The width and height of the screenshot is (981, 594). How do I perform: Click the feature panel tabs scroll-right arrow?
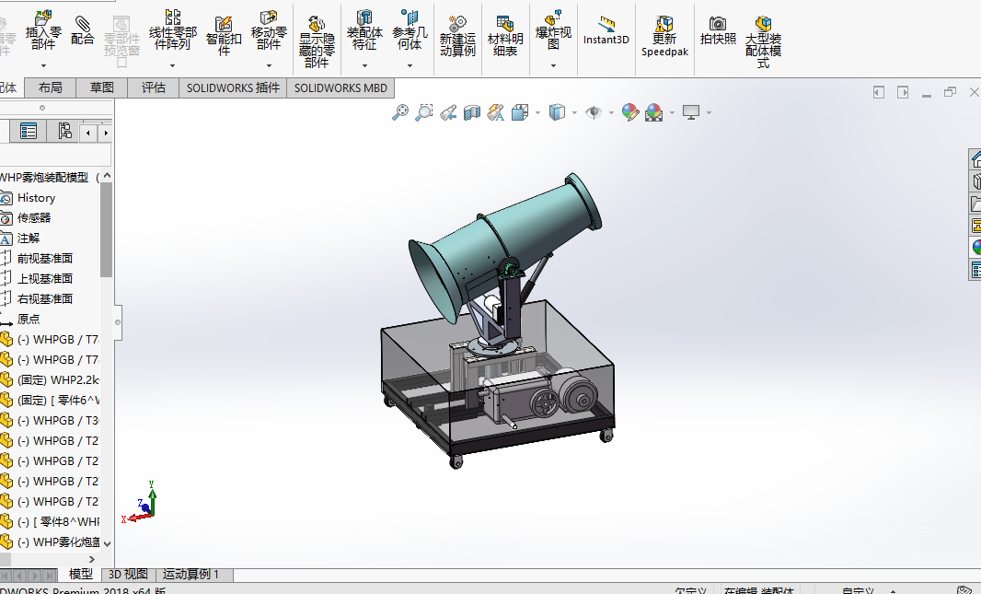[106, 133]
